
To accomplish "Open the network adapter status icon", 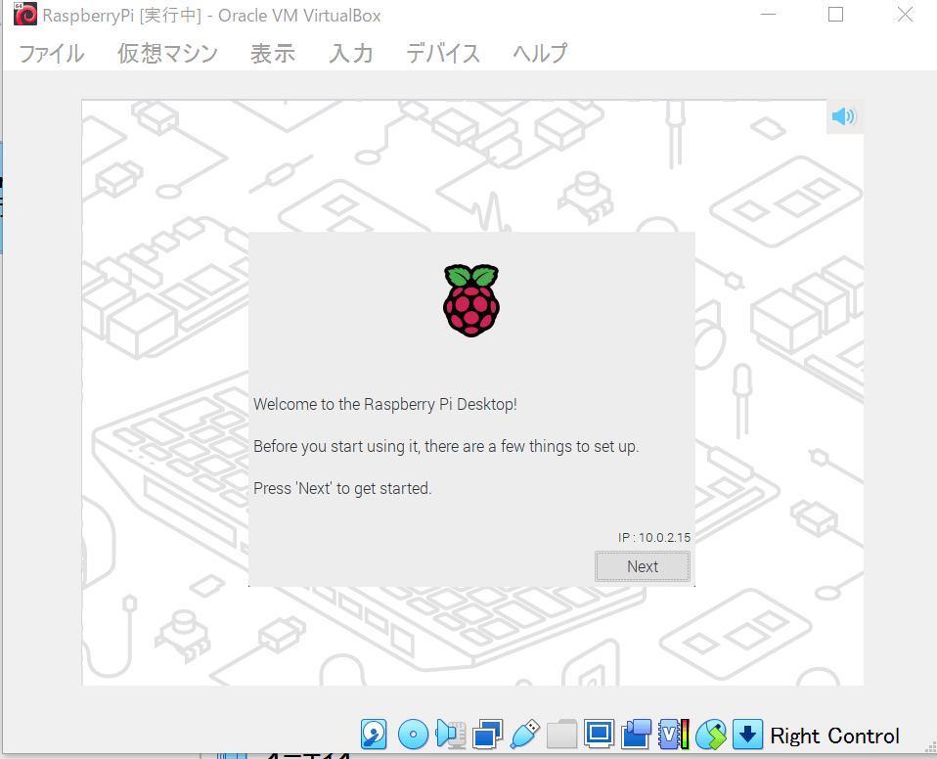I will [488, 734].
